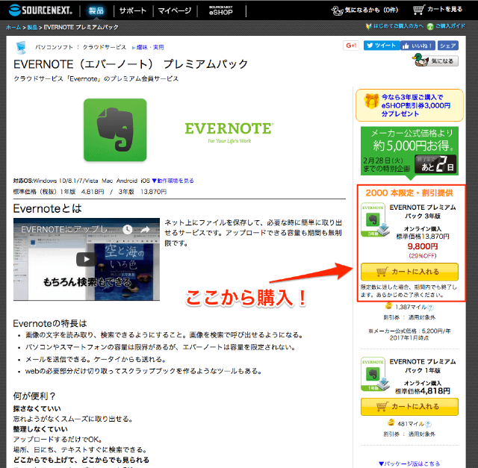
Task: Click the プレミアムパック 1年版 product thumbnail
Action: click(x=375, y=374)
